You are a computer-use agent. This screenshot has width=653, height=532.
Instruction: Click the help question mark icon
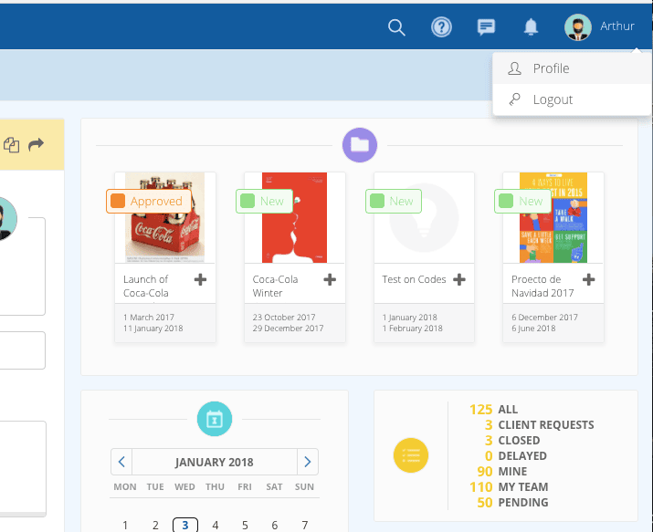pyautogui.click(x=441, y=27)
